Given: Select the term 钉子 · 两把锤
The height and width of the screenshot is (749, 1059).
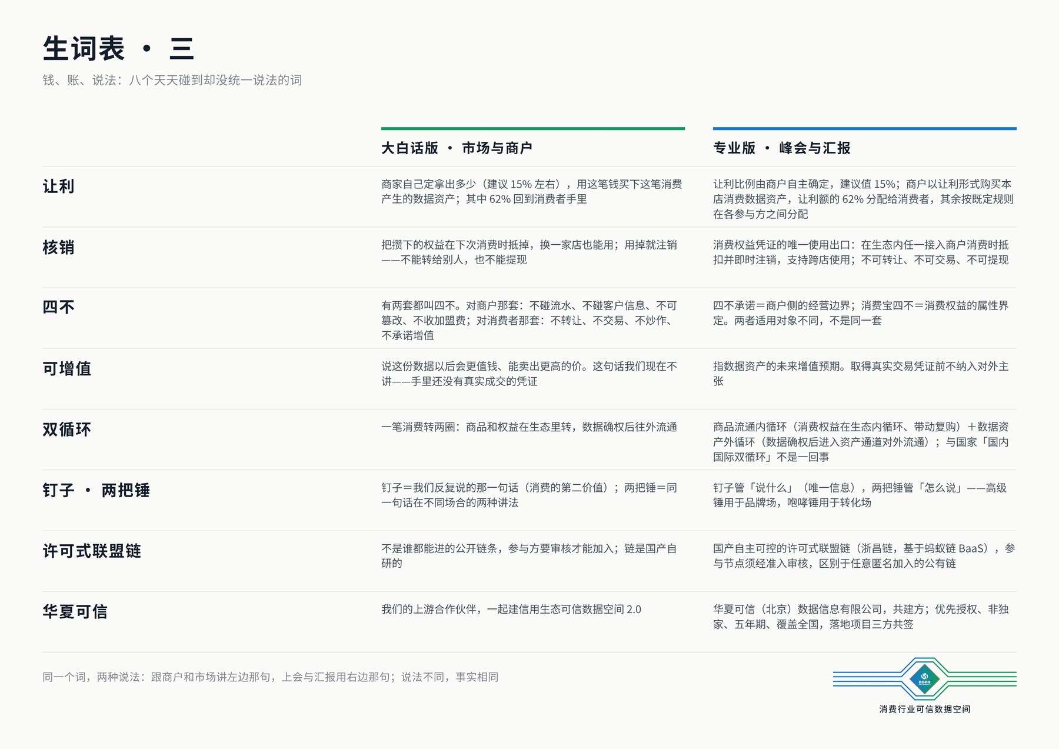Looking at the screenshot, I should pos(96,490).
